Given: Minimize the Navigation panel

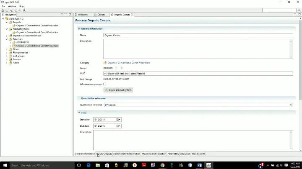Looking at the screenshot, I should 65,14.
